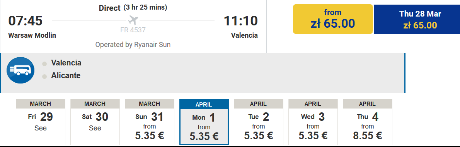Click flight number FR 4537
Viewport: 460px width, 147px height.
coord(133,30)
